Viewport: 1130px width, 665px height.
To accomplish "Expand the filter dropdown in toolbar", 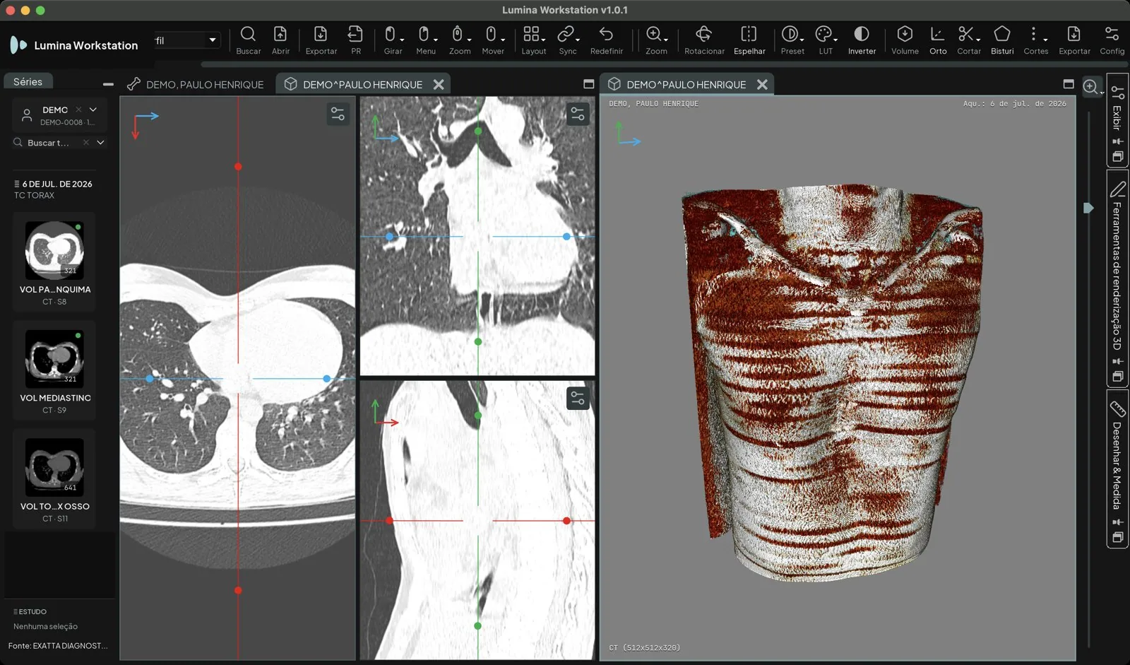I will (x=212, y=40).
